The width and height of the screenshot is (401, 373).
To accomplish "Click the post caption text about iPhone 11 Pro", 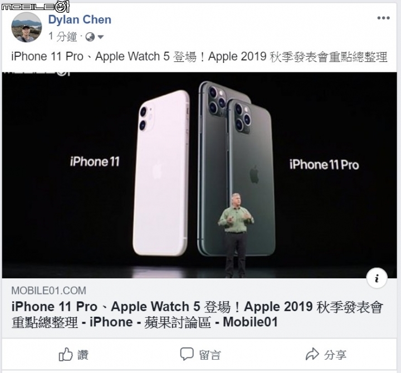I will click(x=199, y=57).
